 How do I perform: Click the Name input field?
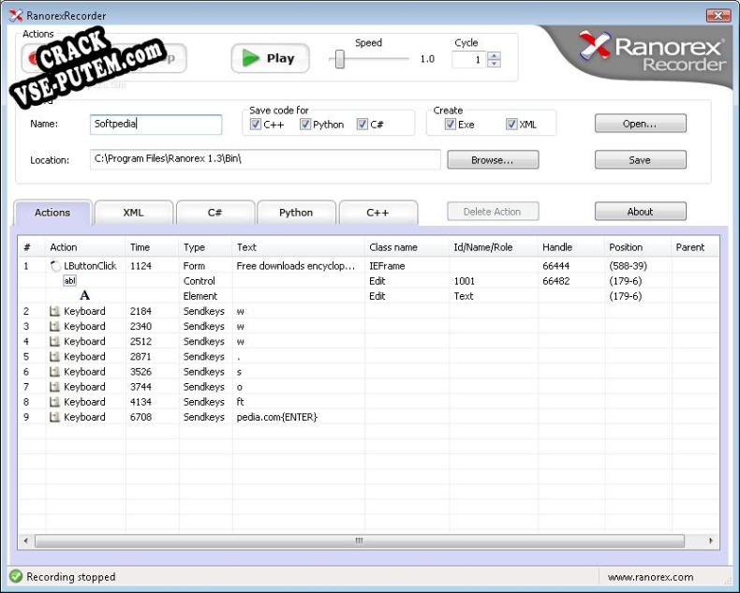(x=155, y=125)
